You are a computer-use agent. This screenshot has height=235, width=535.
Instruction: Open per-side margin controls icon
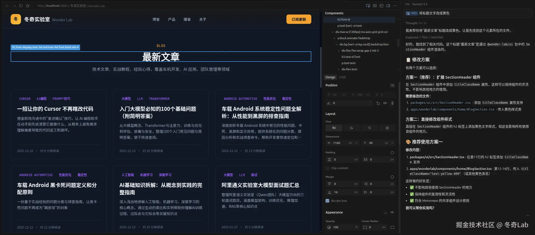(x=392, y=177)
